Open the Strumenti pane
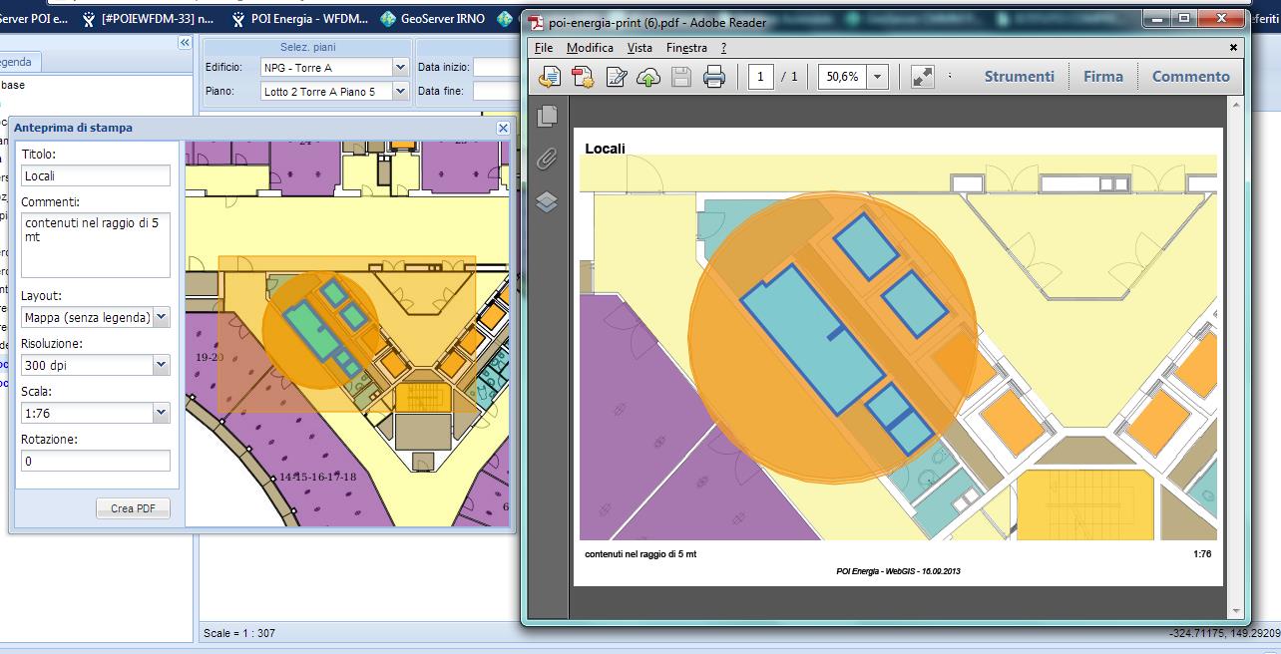The image size is (1281, 654). pyautogui.click(x=1019, y=77)
